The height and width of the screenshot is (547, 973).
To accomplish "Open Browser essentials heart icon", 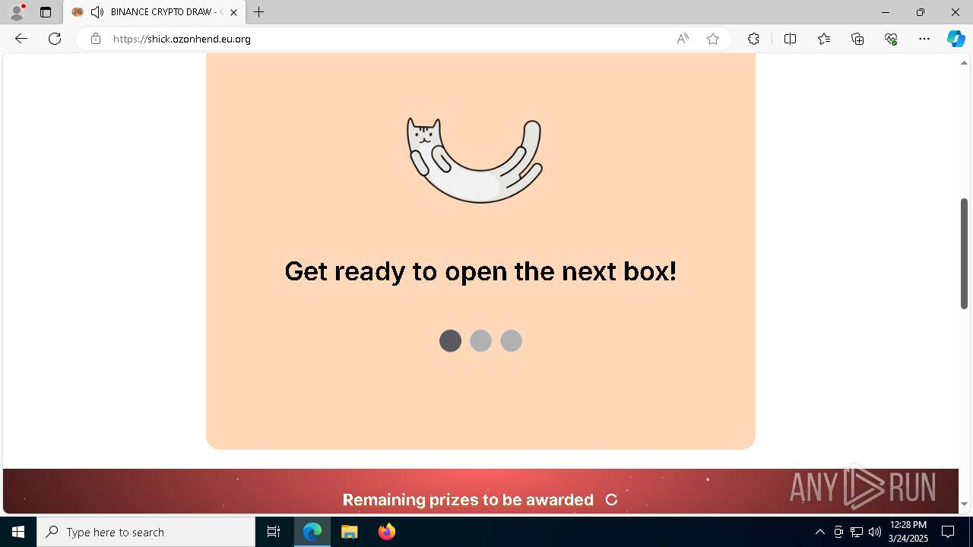I will (x=891, y=39).
